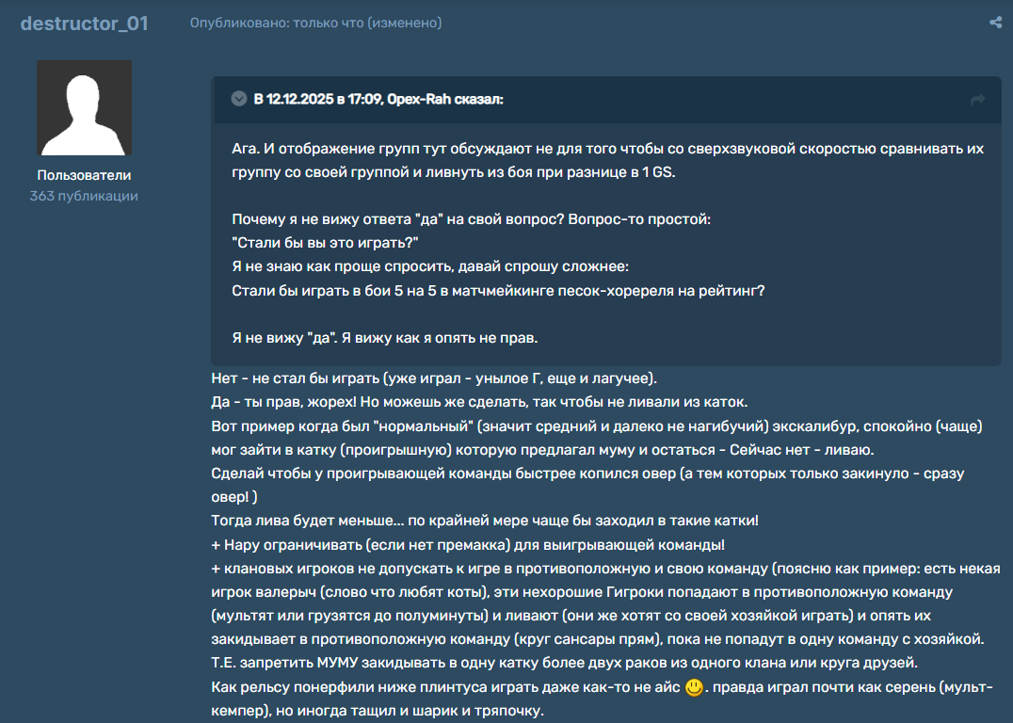Click the line starting 'Нет - не стал бы играть'
Viewport: 1013px width, 723px height.
[x=434, y=378]
